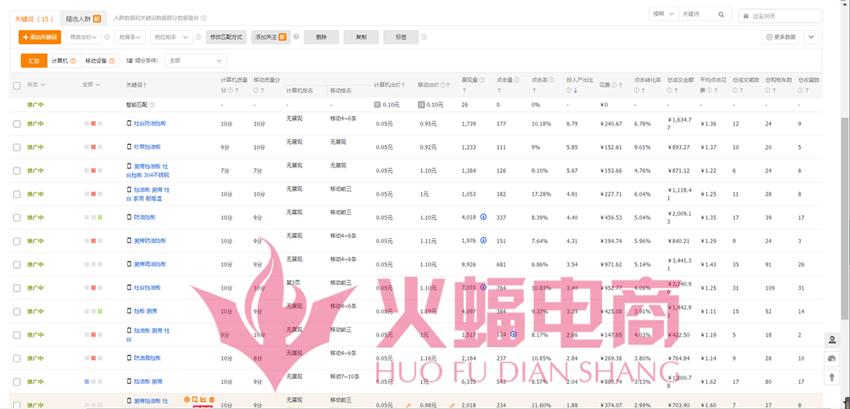Click the orange info icon on 计算机 tab
The height and width of the screenshot is (409, 850).
pyautogui.click(x=72, y=60)
